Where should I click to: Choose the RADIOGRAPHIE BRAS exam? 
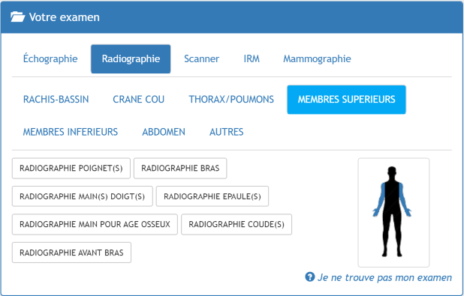point(180,169)
